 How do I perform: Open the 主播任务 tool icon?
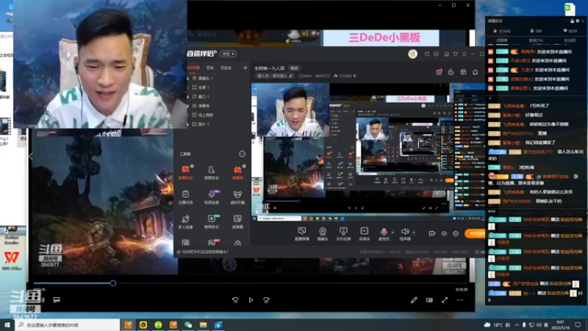pyautogui.click(x=186, y=197)
